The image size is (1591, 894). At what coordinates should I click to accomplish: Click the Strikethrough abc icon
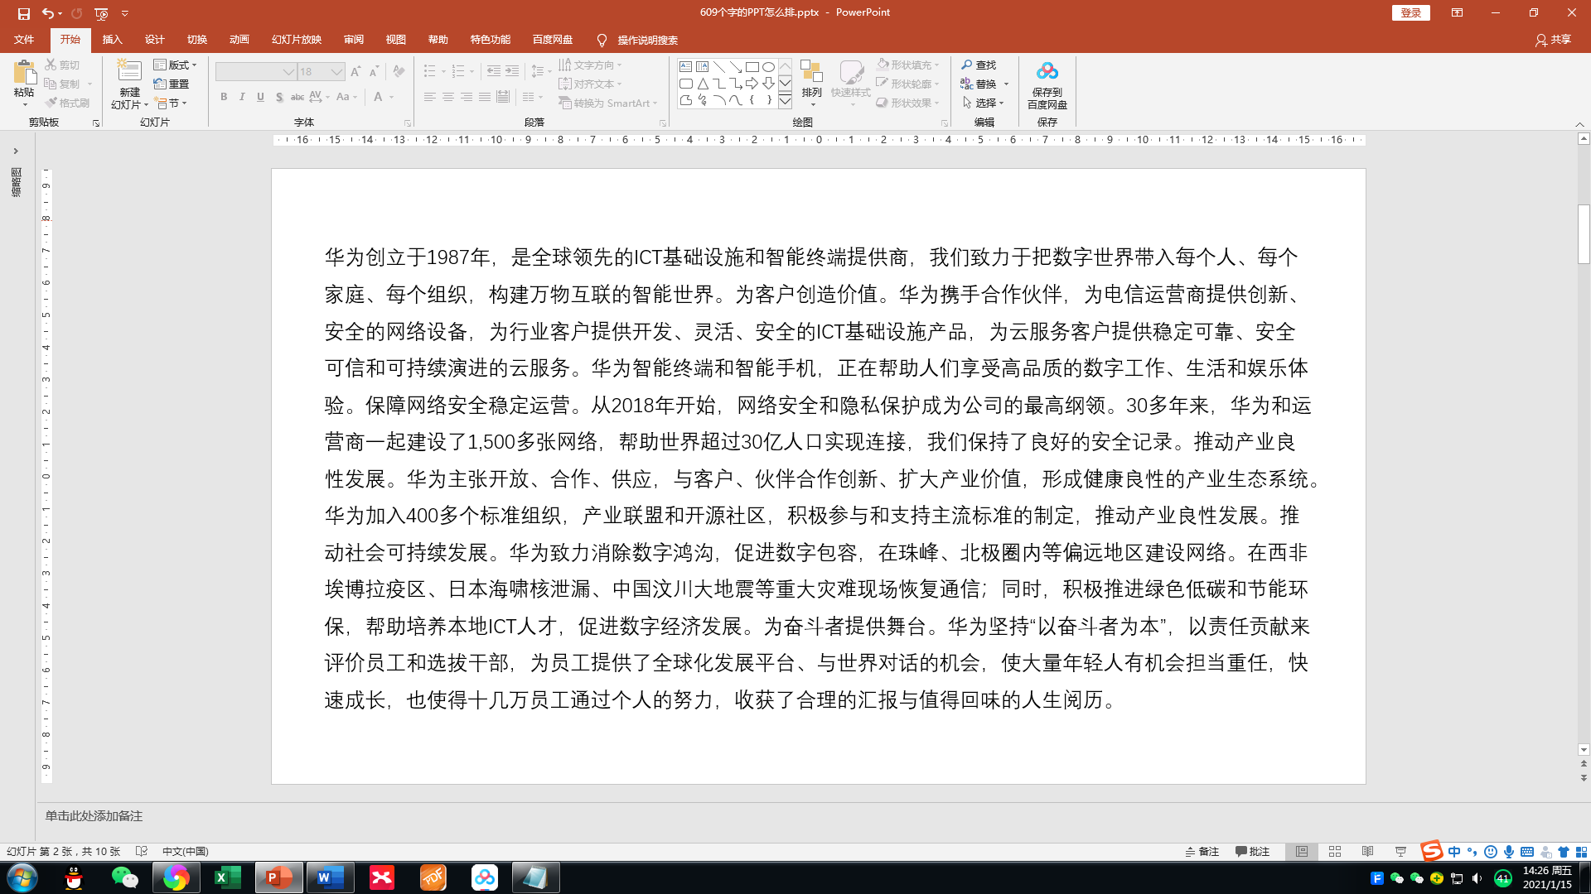(x=297, y=97)
